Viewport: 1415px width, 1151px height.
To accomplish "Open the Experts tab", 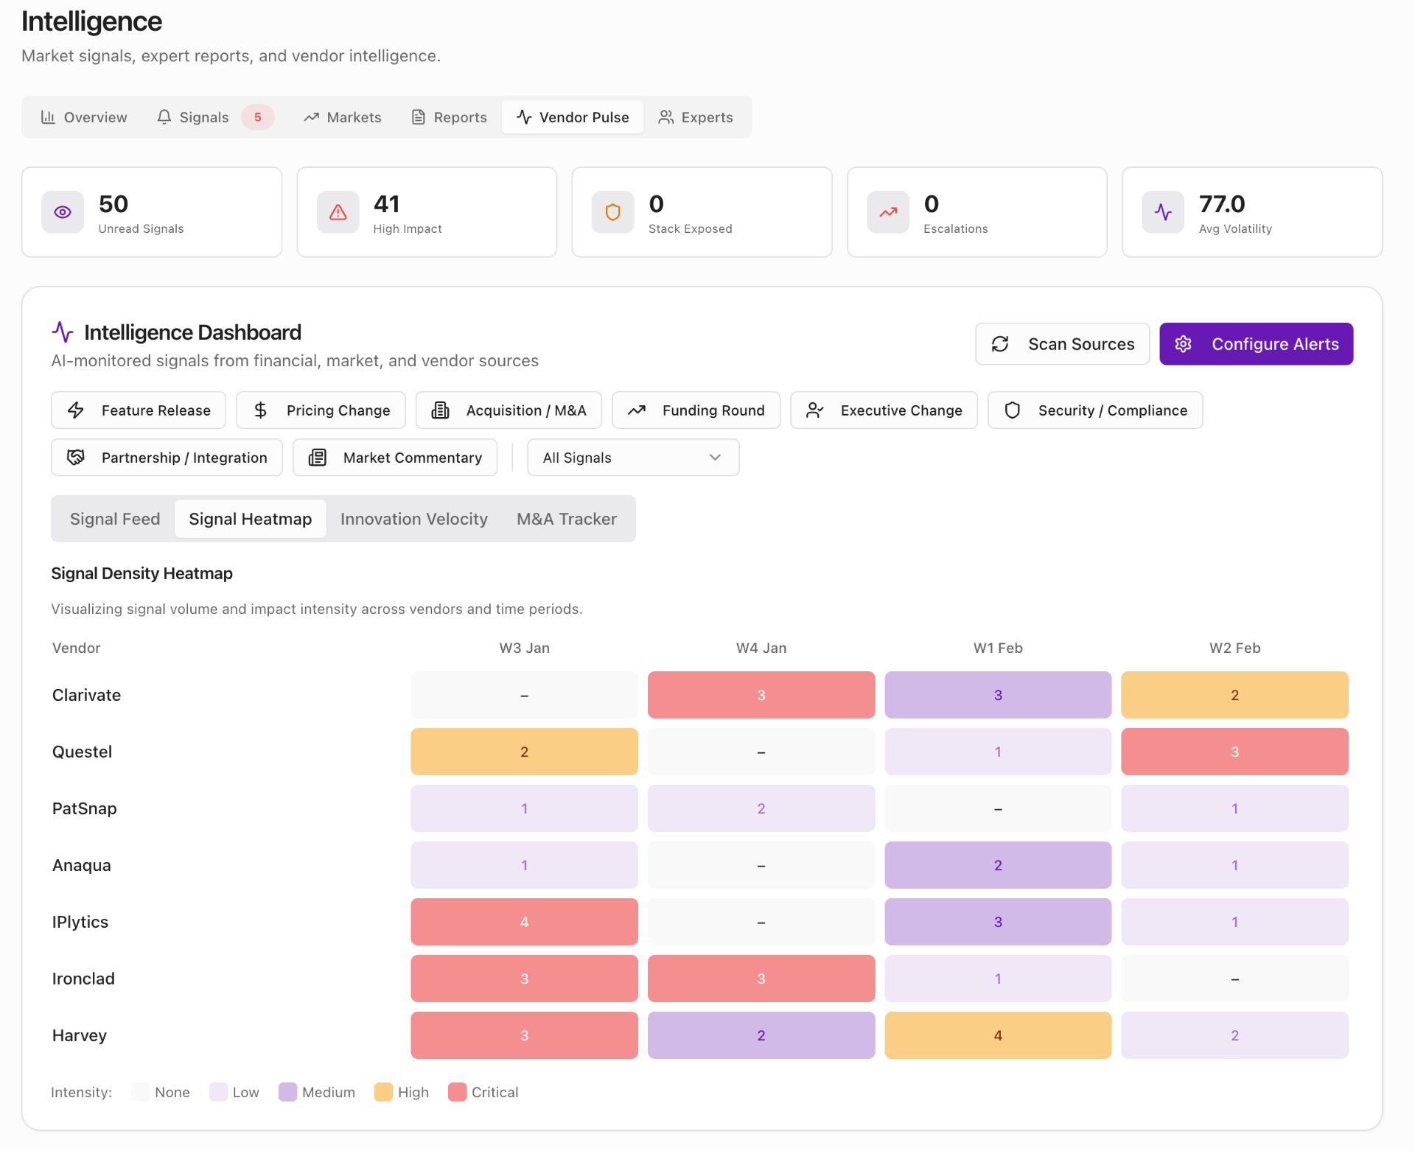I will (696, 117).
